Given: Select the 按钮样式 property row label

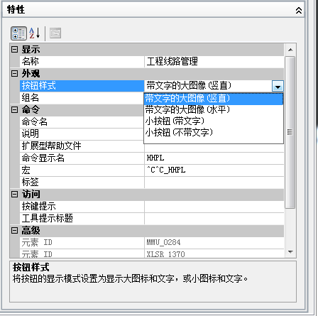Looking at the screenshot, I should 82,86.
